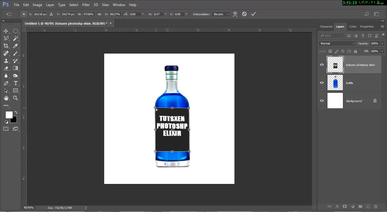Expand the layer Opacity dropdown arrow

coord(382,44)
